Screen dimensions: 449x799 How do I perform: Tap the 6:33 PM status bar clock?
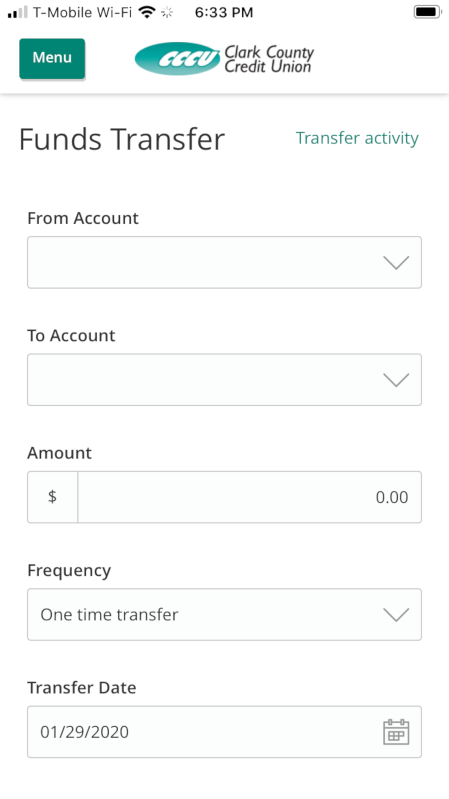point(224,12)
